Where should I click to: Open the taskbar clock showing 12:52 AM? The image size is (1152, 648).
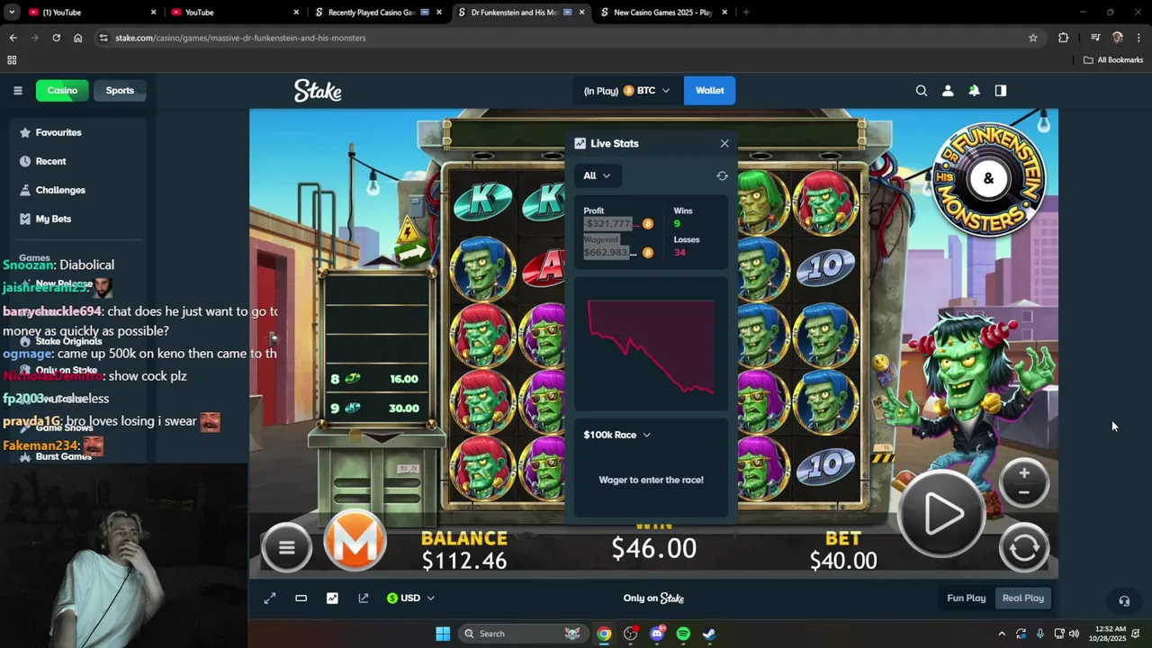tap(1111, 634)
